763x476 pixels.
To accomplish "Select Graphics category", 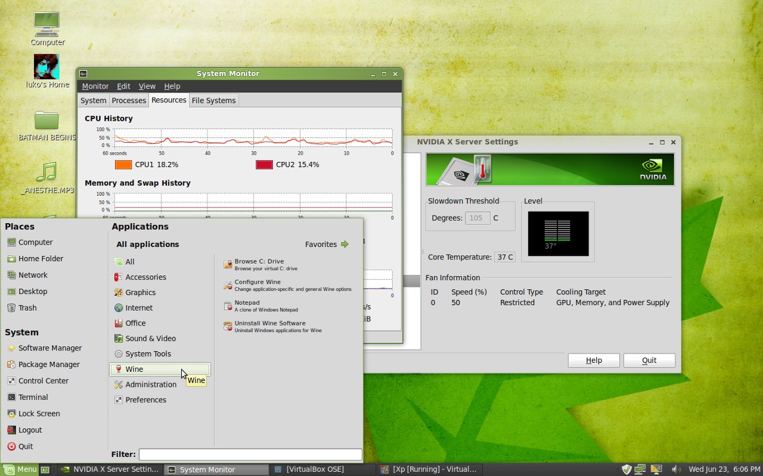I will pos(160,293).
